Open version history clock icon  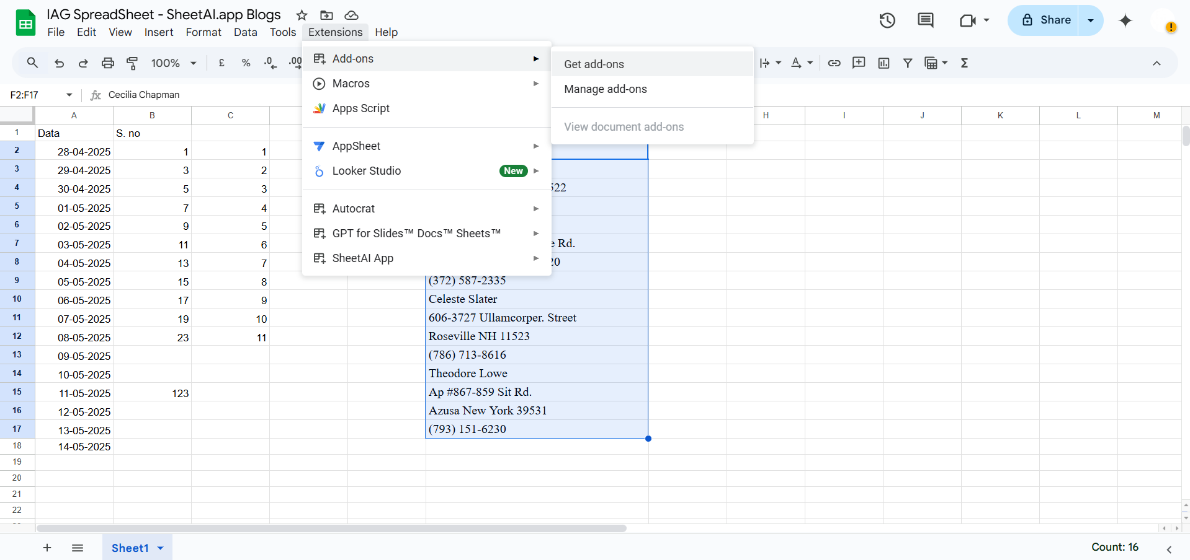(x=887, y=20)
